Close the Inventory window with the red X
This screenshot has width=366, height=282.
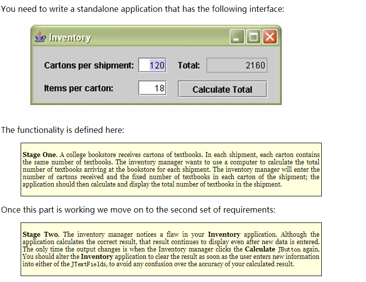click(x=270, y=37)
